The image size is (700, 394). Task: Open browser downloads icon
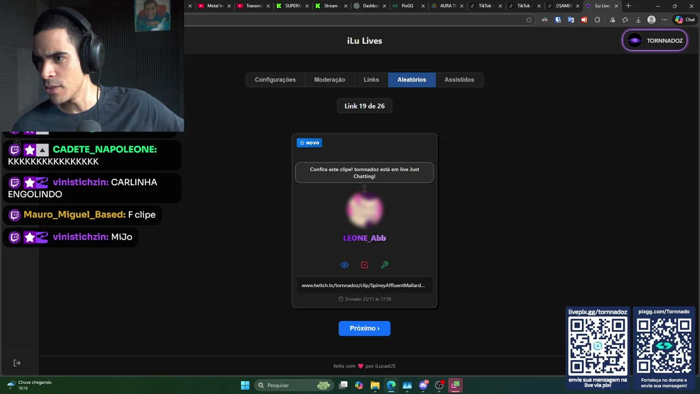click(x=638, y=20)
